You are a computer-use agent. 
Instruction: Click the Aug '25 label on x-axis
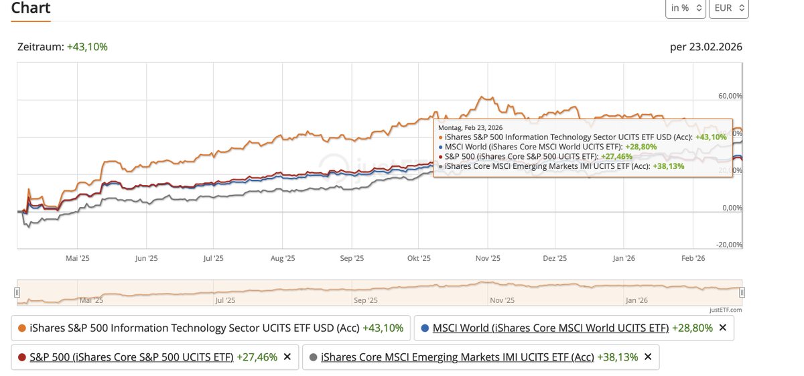tap(283, 258)
